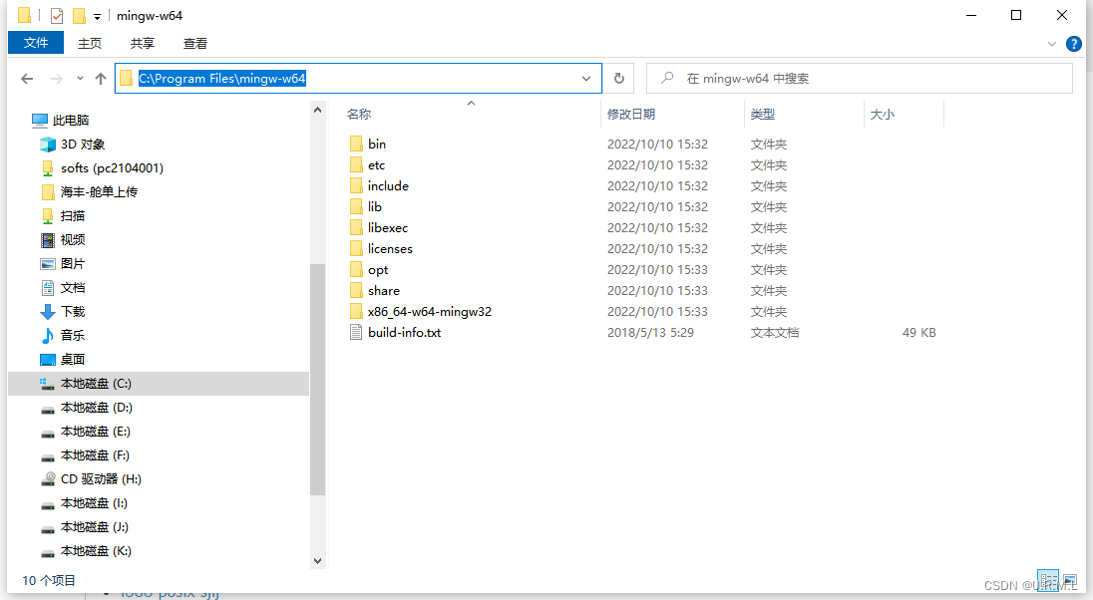Click the search magnifier icon
Screen dimensions: 1093x600
(667, 78)
